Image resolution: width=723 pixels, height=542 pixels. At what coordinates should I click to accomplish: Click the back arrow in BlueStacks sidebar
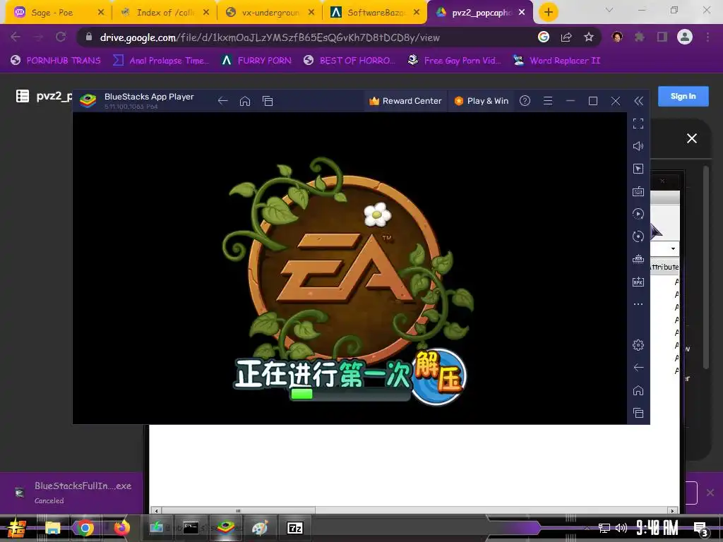(x=638, y=367)
